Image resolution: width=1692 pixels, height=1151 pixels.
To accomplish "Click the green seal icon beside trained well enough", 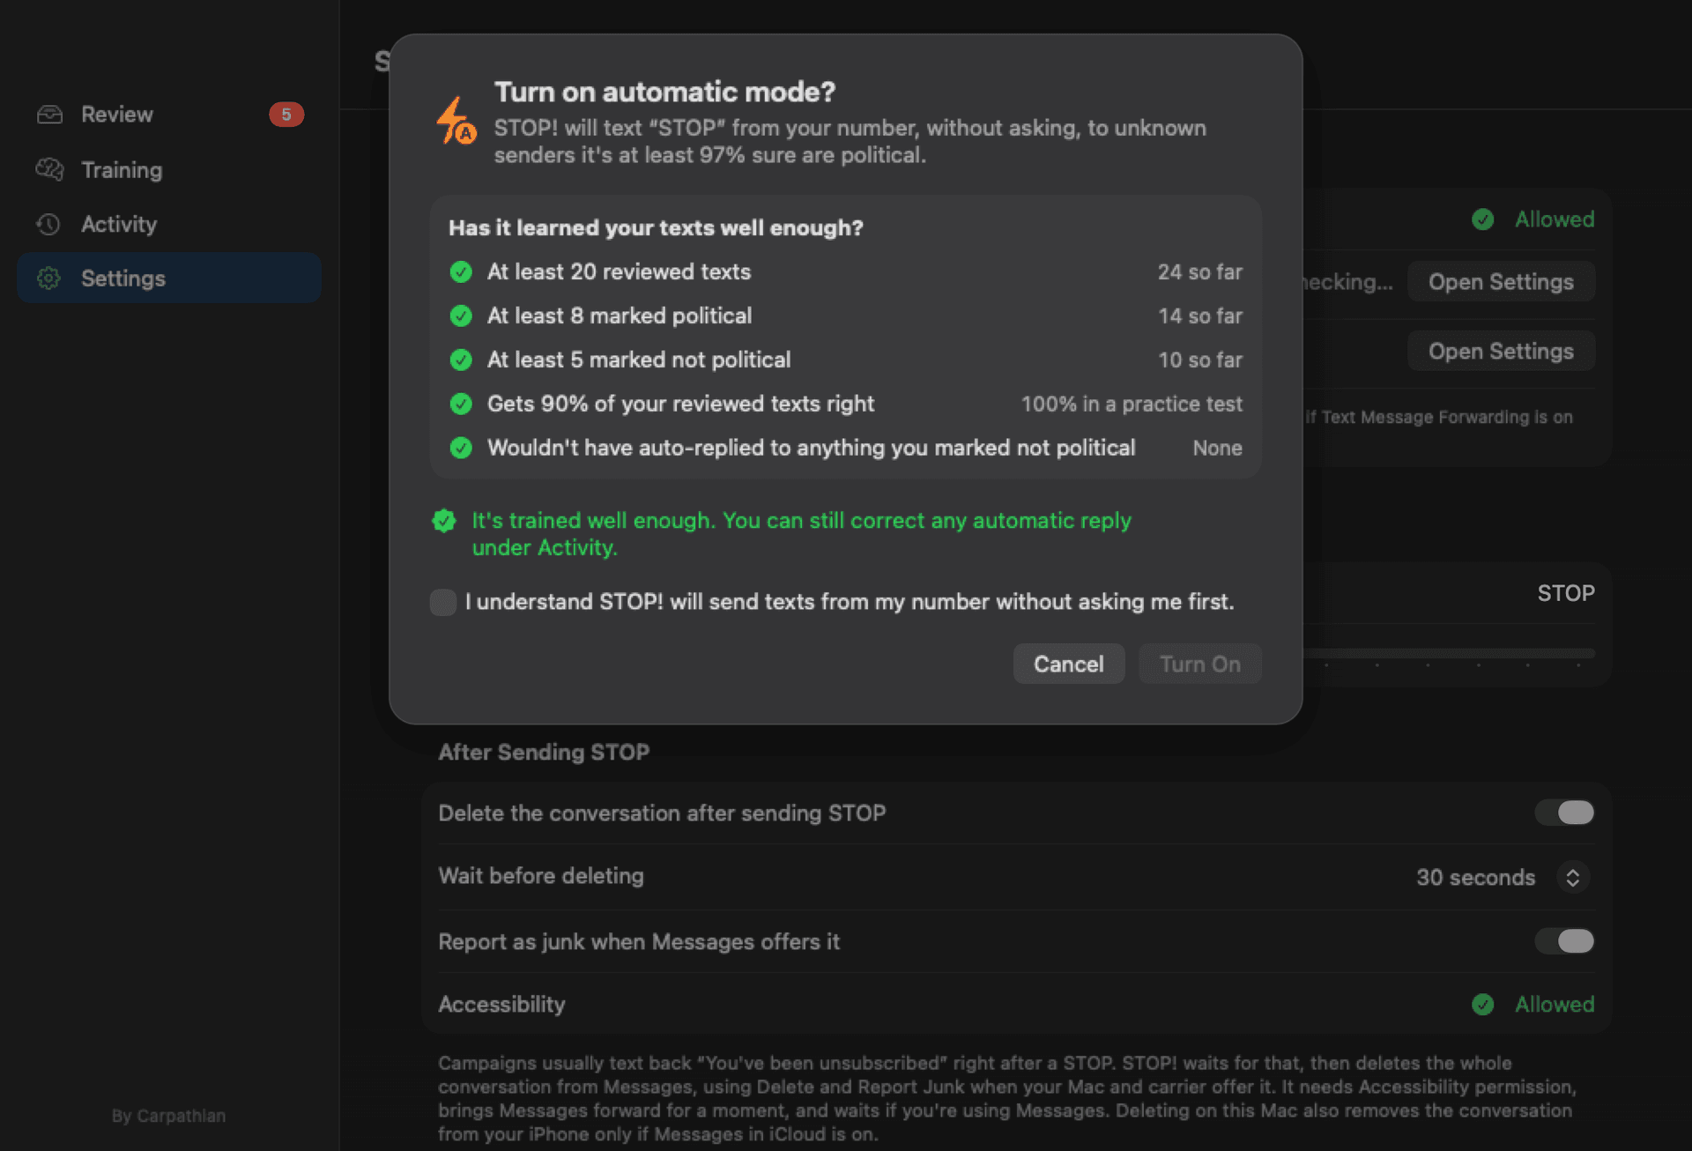I will tap(444, 521).
